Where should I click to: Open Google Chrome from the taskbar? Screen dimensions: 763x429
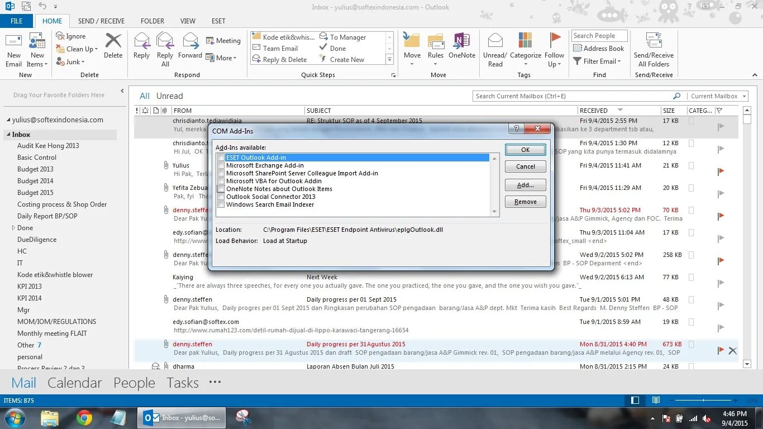point(84,418)
